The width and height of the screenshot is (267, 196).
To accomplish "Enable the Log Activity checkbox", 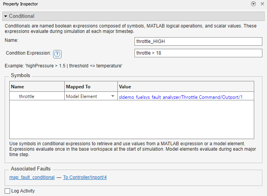I will tap(7, 191).
